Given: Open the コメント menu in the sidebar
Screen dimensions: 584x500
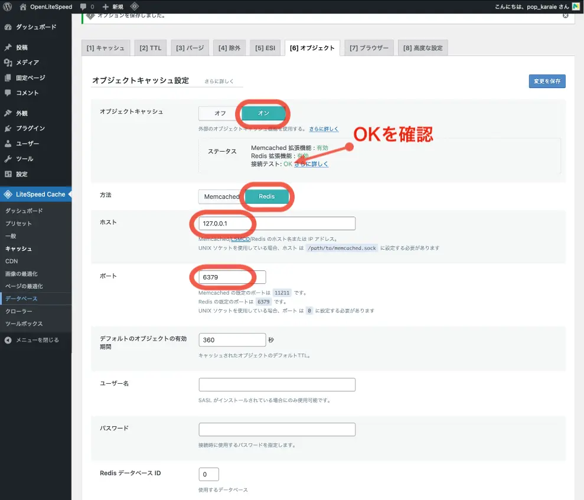Looking at the screenshot, I should tap(36, 93).
